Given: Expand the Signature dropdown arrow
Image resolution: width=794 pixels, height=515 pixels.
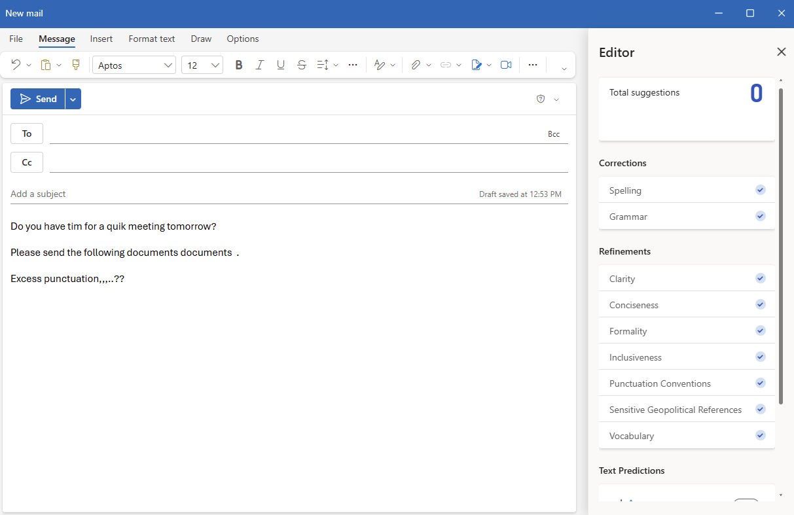Looking at the screenshot, I should click(489, 65).
